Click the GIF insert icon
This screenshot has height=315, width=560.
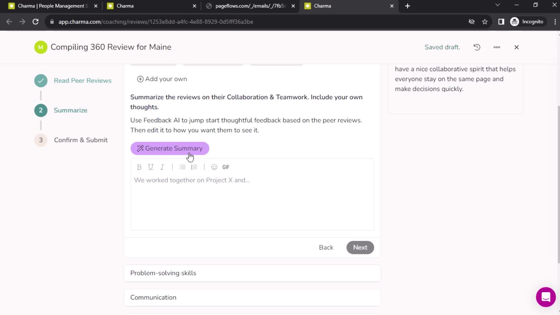point(226,167)
